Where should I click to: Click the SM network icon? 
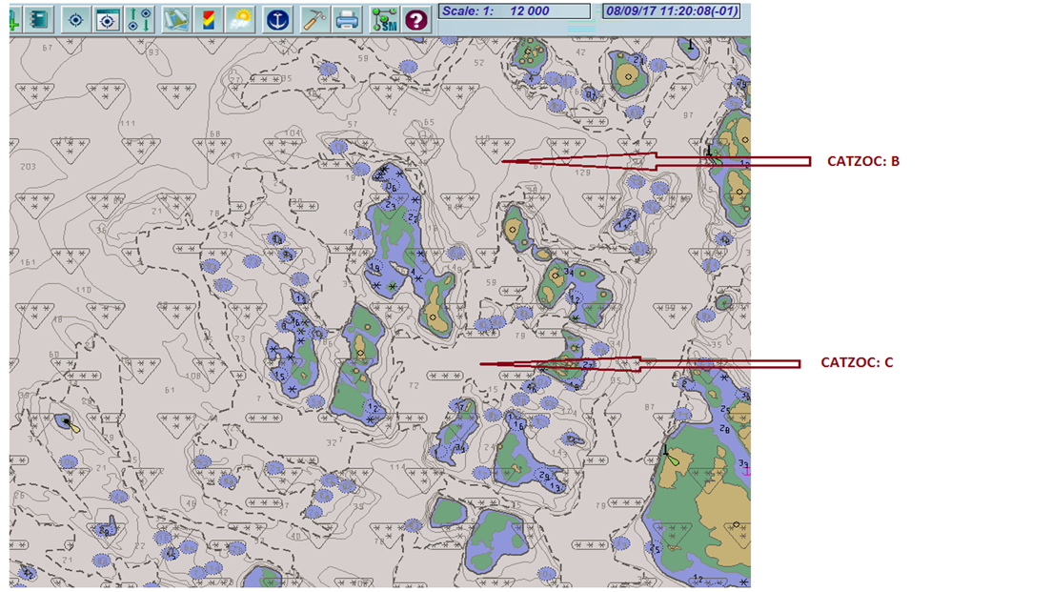[x=384, y=19]
